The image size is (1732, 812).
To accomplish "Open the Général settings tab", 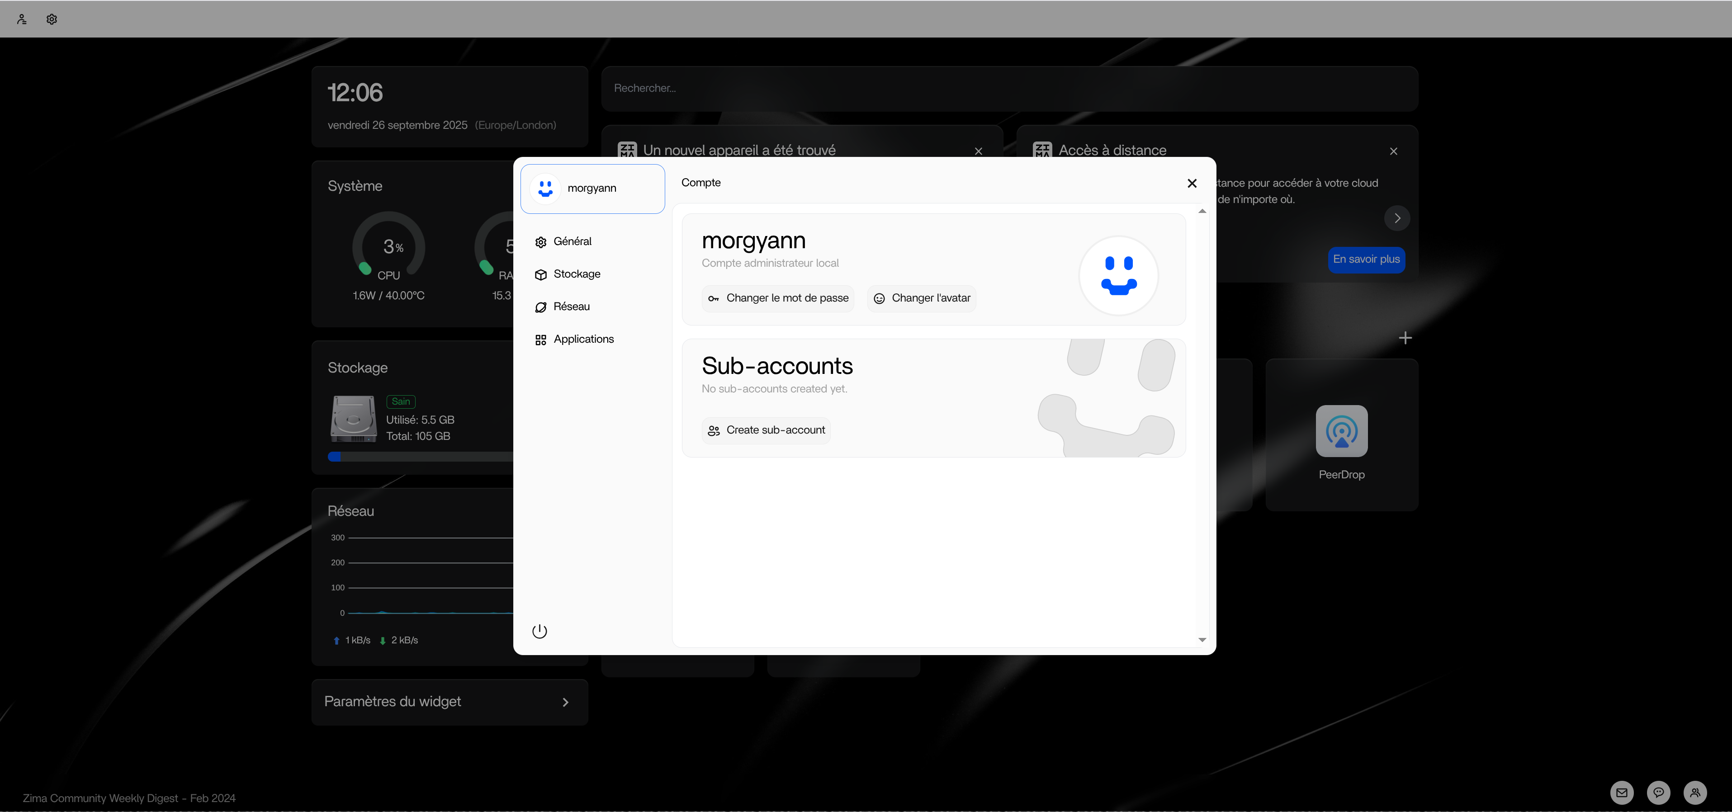I will pos(572,241).
